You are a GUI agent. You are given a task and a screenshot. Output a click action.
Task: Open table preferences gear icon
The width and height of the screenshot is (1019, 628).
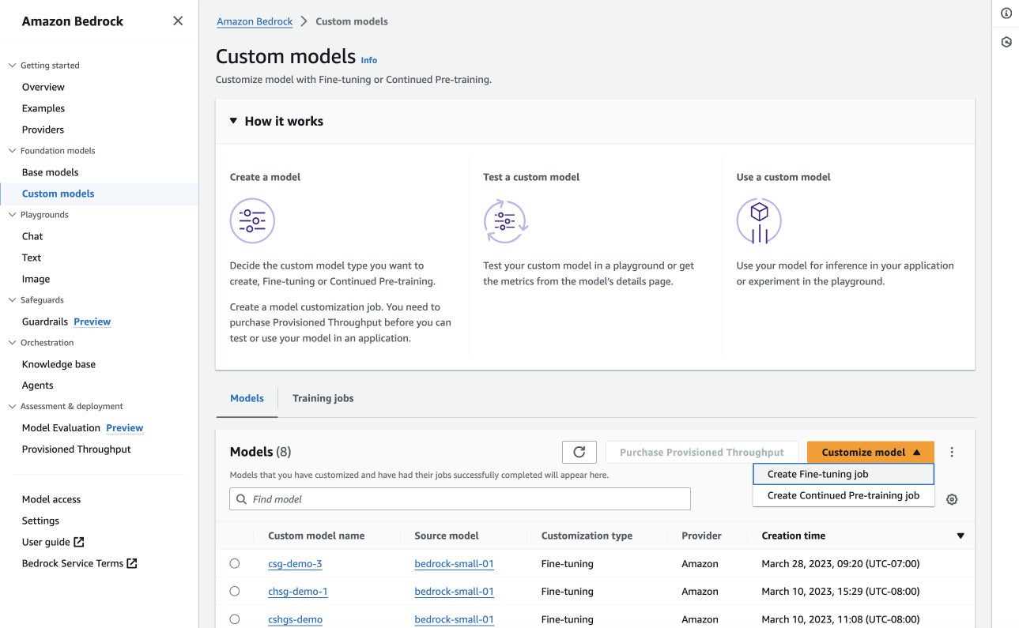952,499
